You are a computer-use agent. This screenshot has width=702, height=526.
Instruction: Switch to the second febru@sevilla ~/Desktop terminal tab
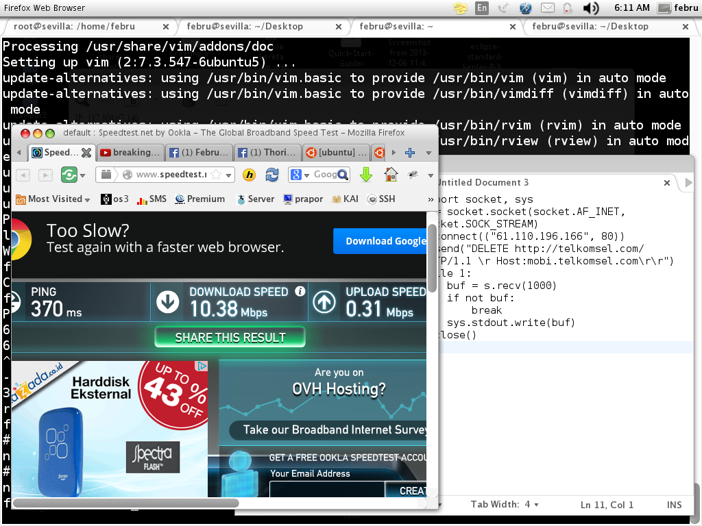click(590, 27)
